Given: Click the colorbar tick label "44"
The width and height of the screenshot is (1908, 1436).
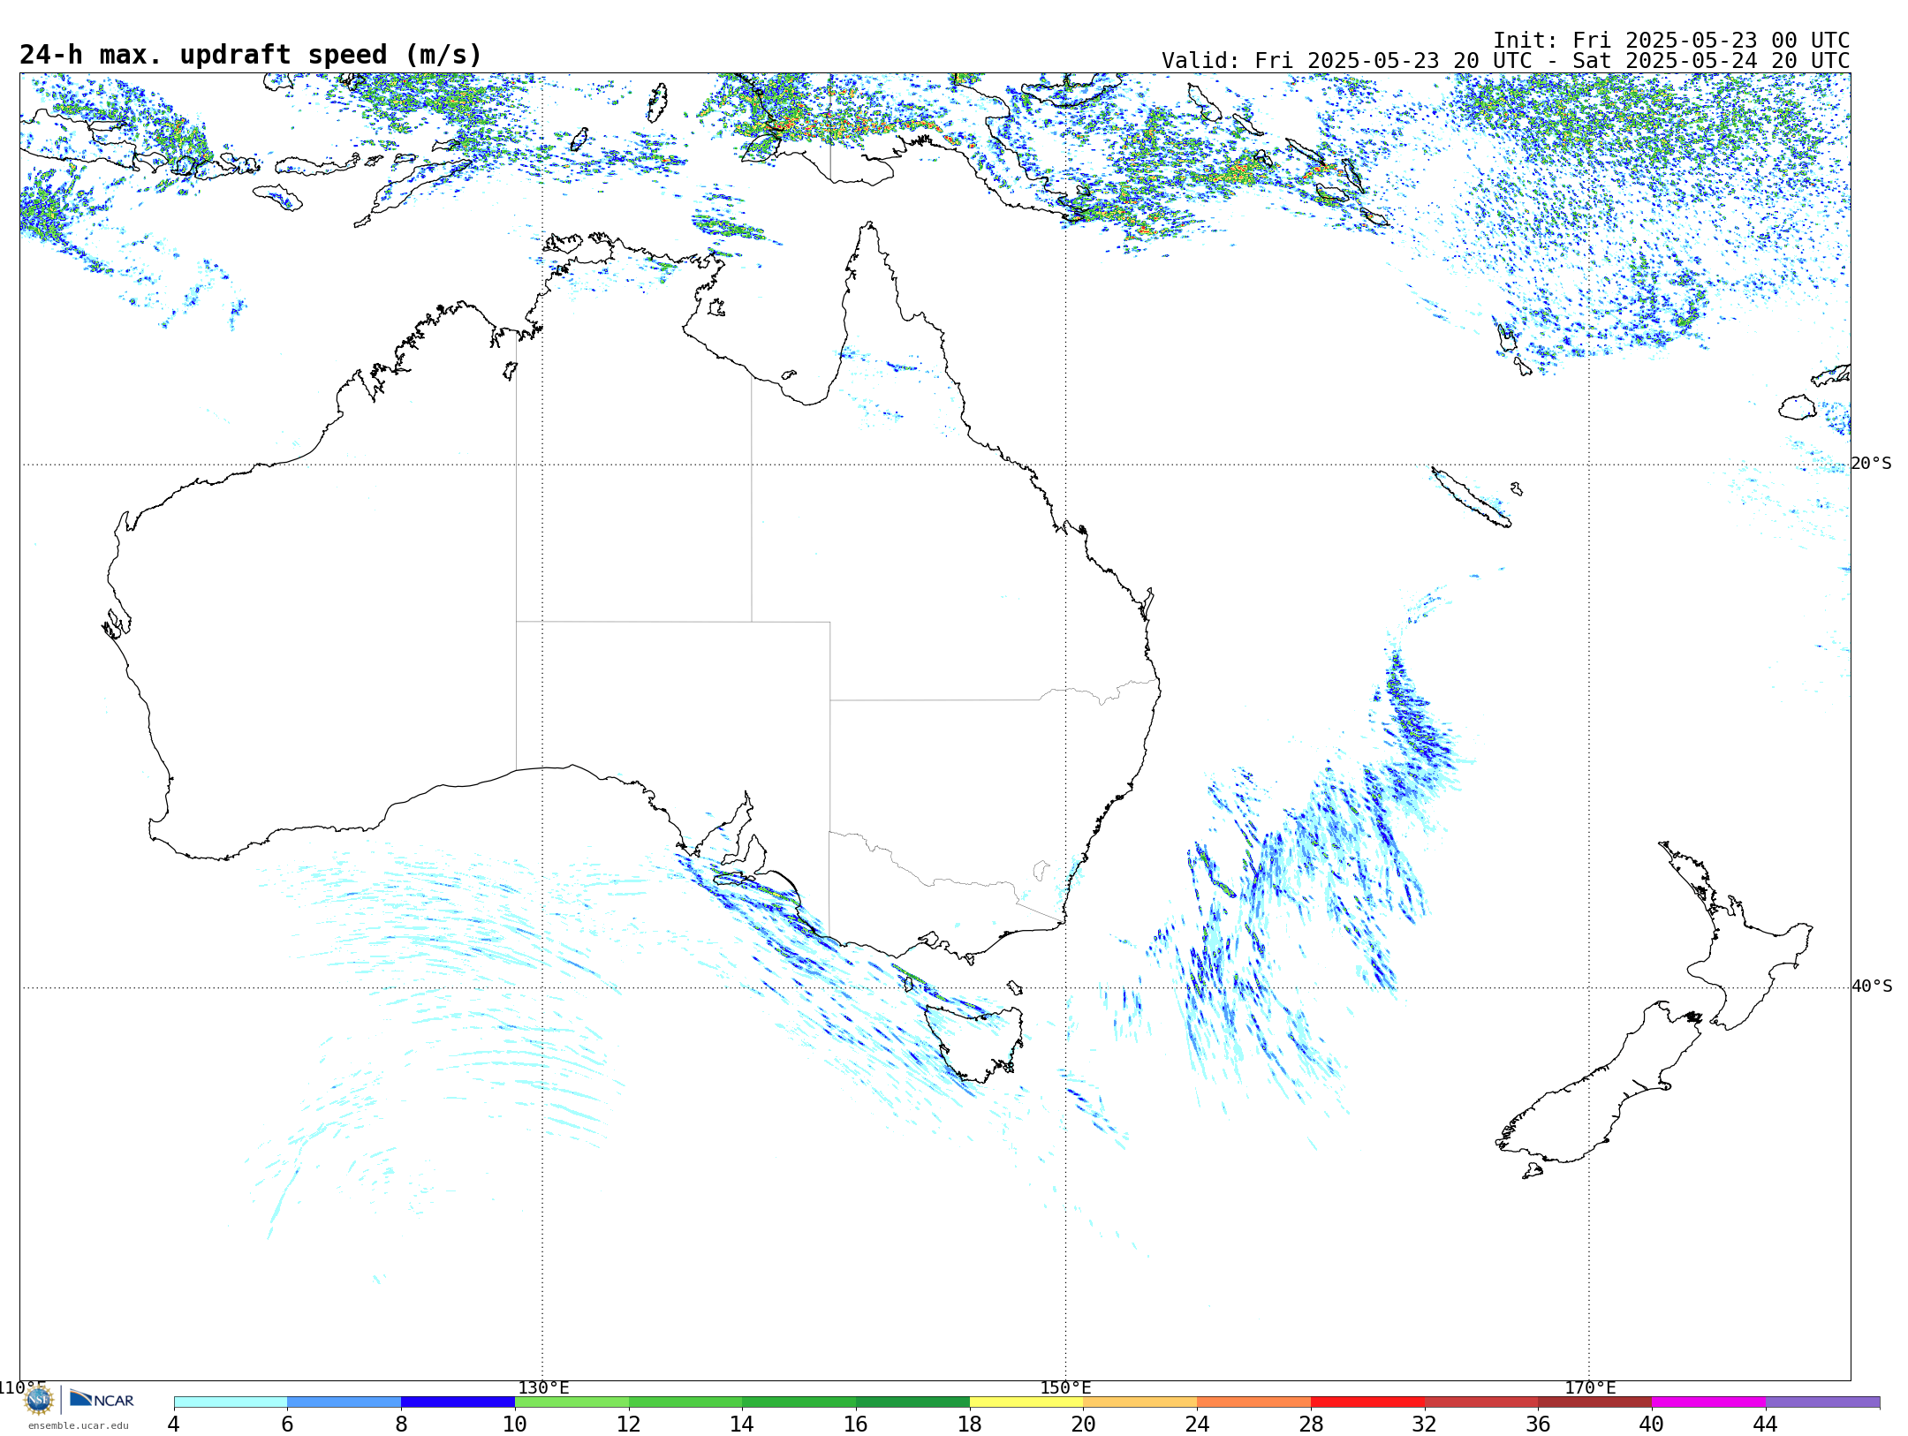Looking at the screenshot, I should click(x=1766, y=1425).
